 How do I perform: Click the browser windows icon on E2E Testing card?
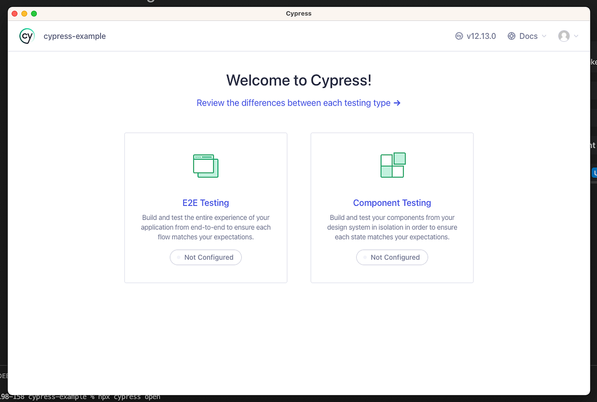[205, 166]
